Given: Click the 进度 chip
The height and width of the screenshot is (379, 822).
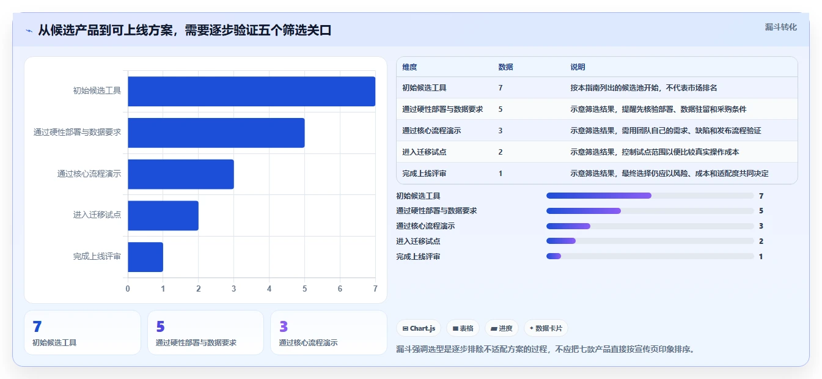Looking at the screenshot, I should (502, 328).
